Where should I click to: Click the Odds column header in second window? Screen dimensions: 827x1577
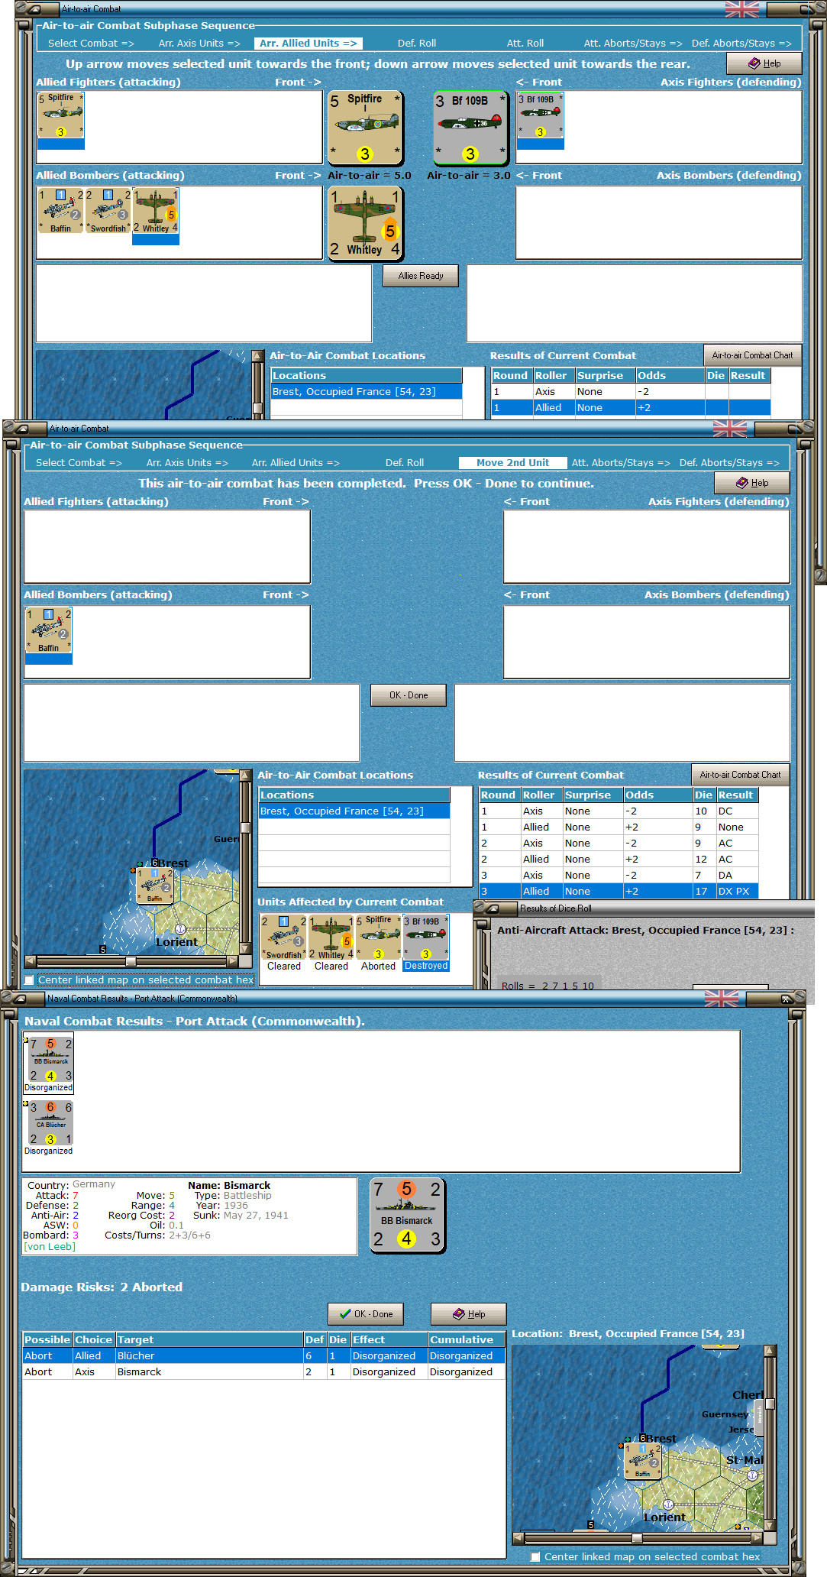pyautogui.click(x=658, y=795)
